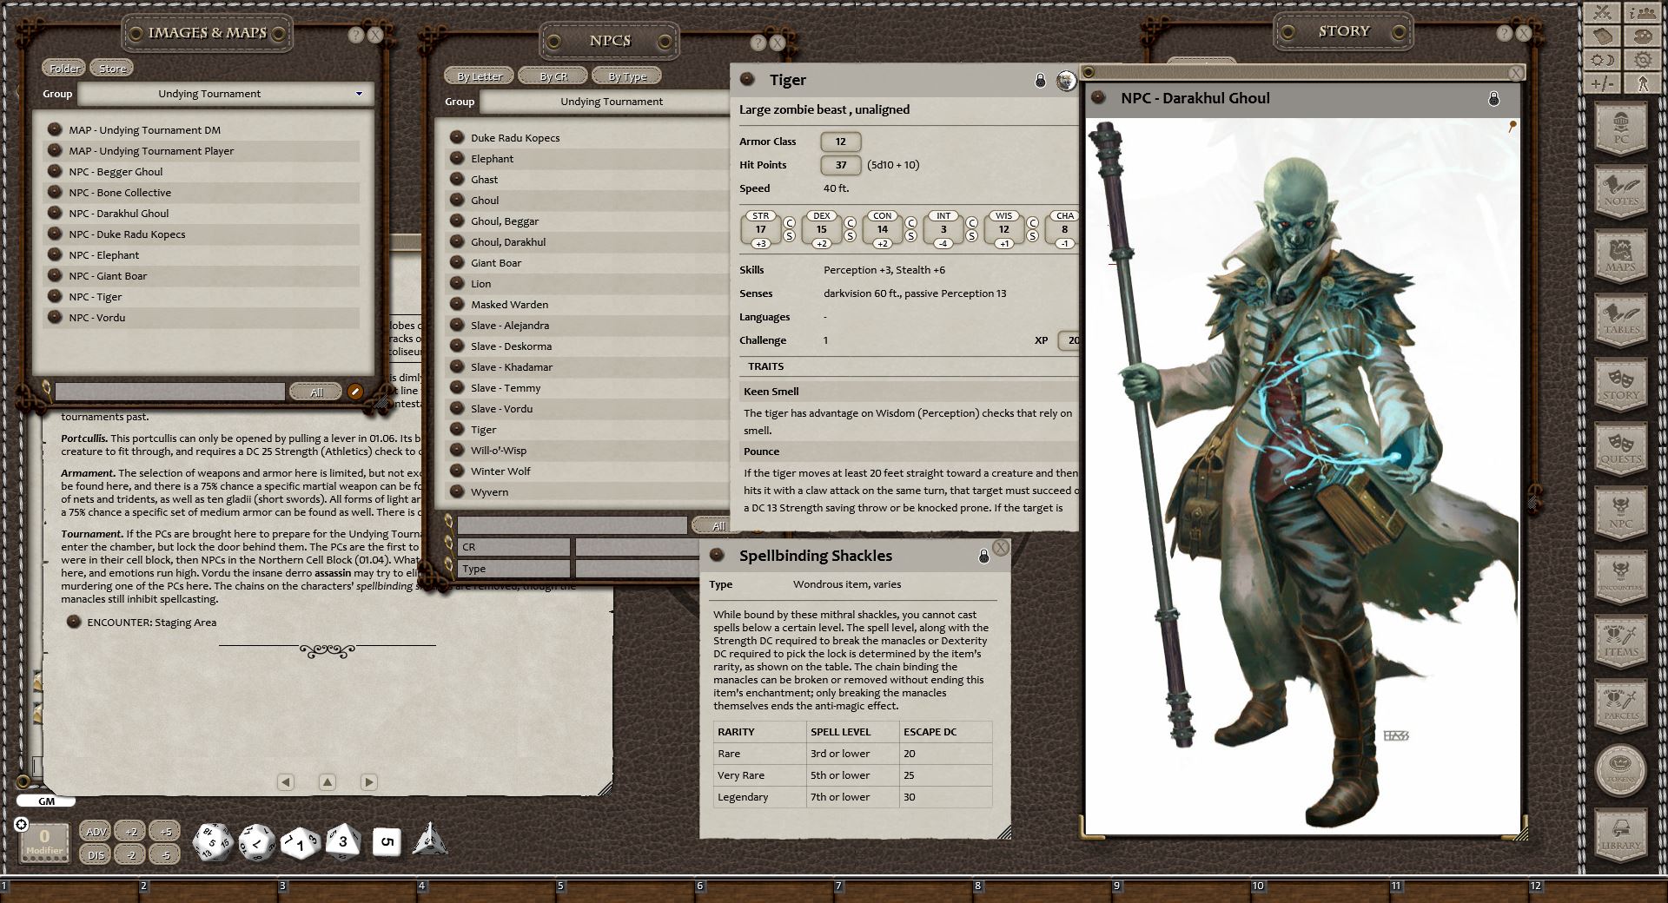Toggle lock on Spellbinding Shackles record
Viewport: 1668px width, 903px height.
click(983, 556)
